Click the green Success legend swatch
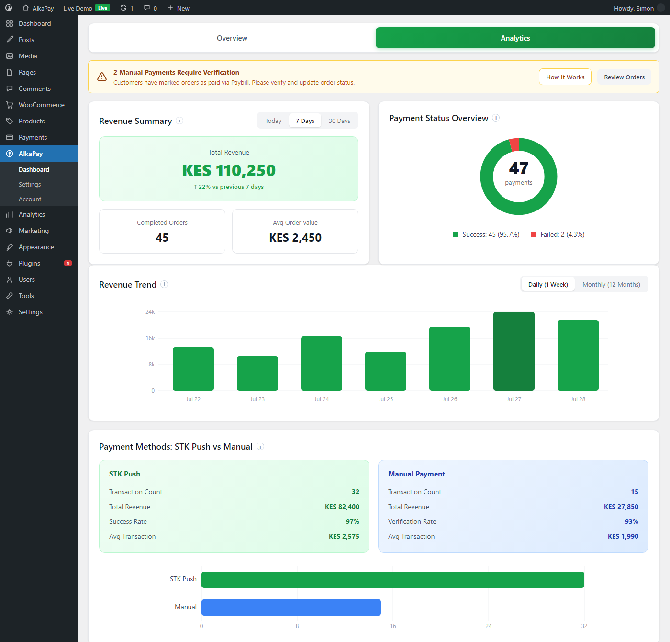This screenshot has height=642, width=670. (456, 234)
